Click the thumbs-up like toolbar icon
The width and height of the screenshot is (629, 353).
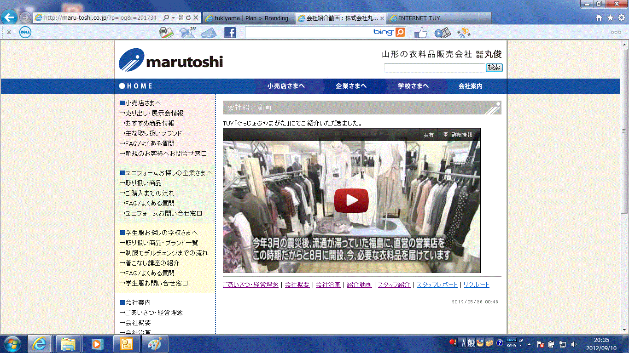(421, 33)
